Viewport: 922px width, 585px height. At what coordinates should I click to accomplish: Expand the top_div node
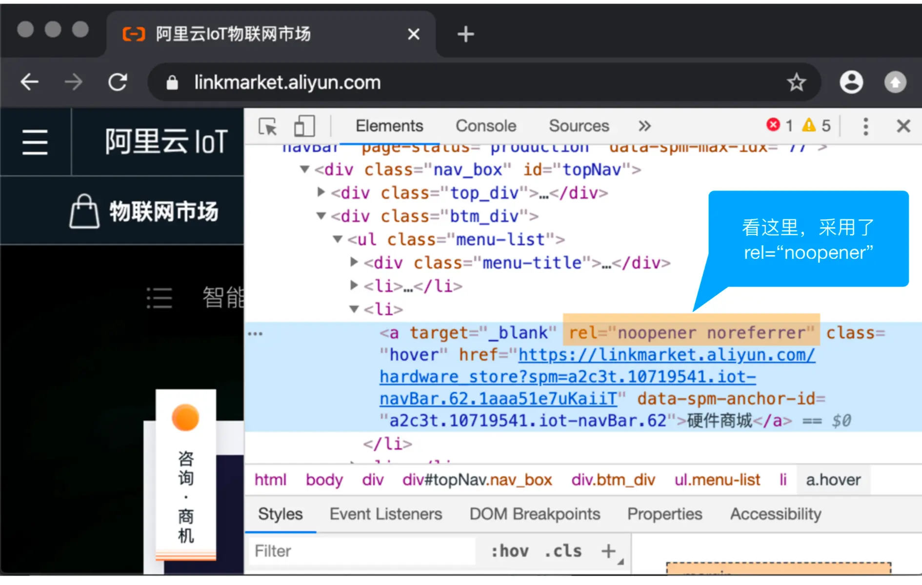pos(321,192)
